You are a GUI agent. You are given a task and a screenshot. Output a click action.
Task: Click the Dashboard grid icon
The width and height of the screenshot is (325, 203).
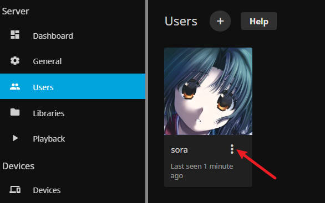[15, 35]
